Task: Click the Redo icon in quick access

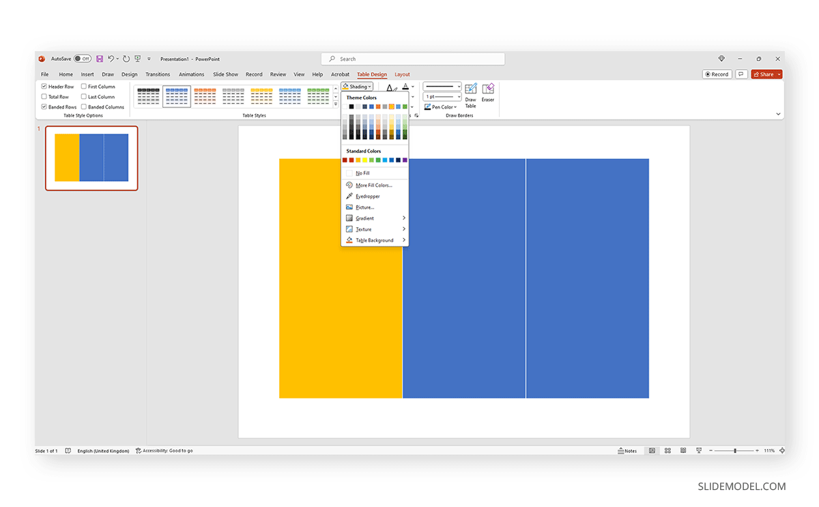Action: [126, 59]
